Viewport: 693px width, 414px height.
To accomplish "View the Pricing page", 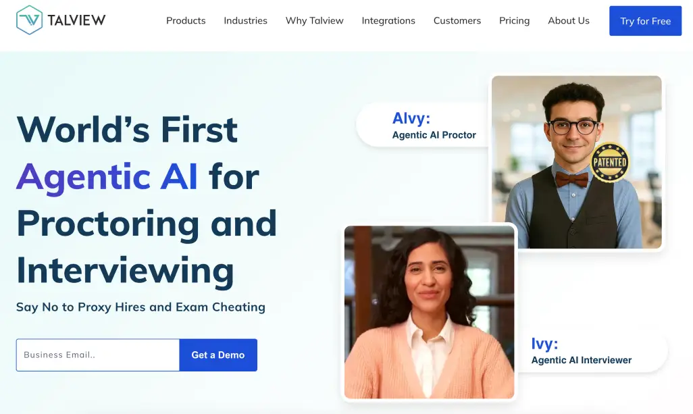I will tap(514, 21).
